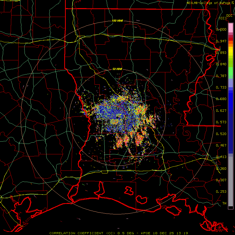235x235 pixels.
Task: Click the bright green segment of color bar
Action: click(231, 71)
